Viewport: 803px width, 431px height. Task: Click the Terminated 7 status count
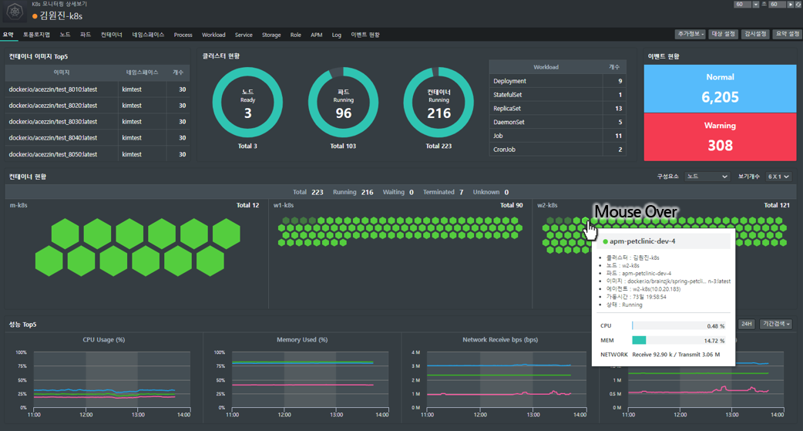point(443,192)
